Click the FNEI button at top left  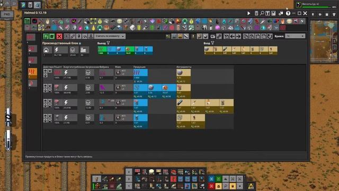(x=7, y=14)
